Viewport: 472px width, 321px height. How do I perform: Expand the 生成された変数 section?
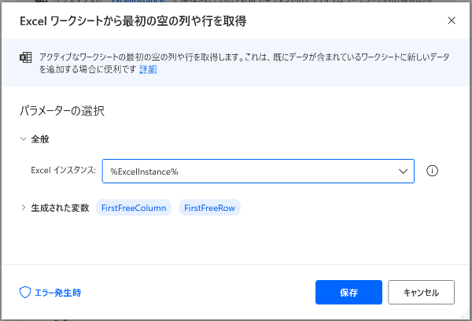pyautogui.click(x=23, y=208)
